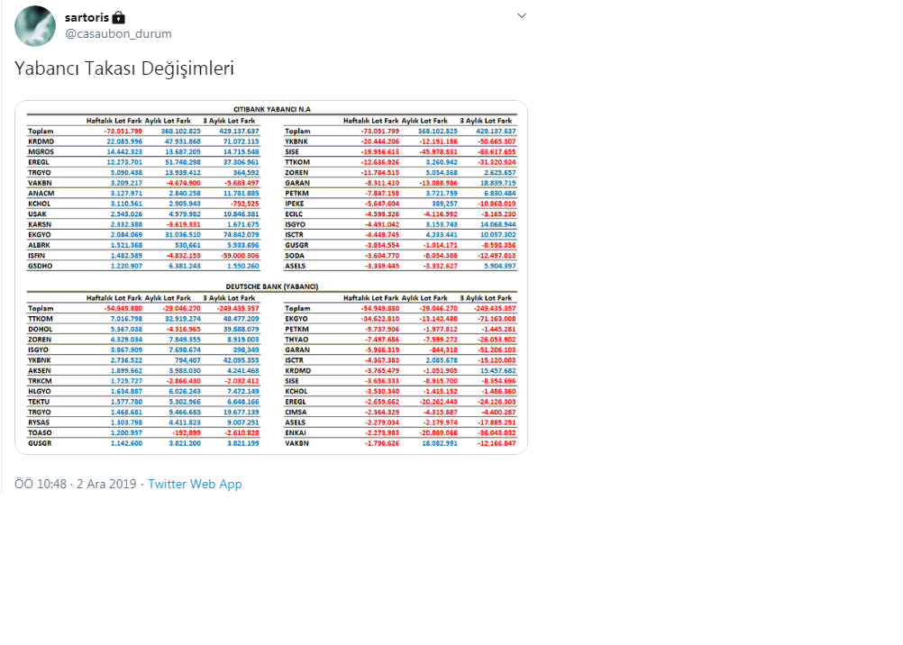Select the ENKAI row label
Image resolution: width=903 pixels, height=645 pixels.
(x=296, y=432)
